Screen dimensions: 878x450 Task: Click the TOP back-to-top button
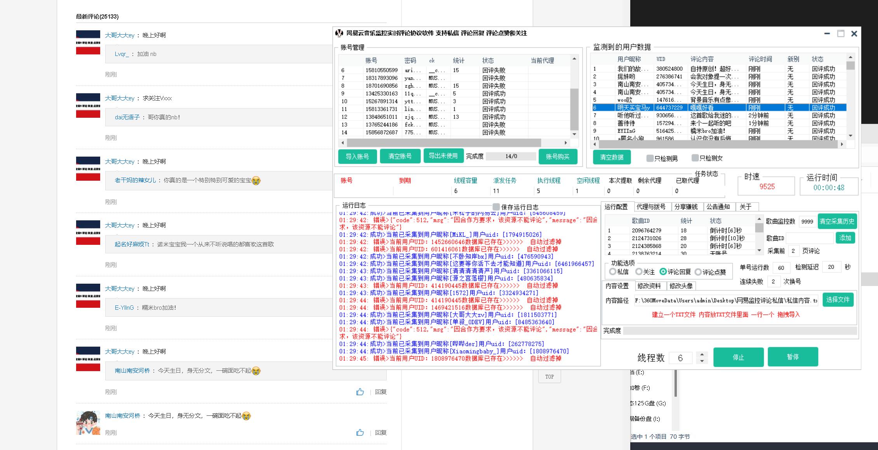tap(549, 377)
